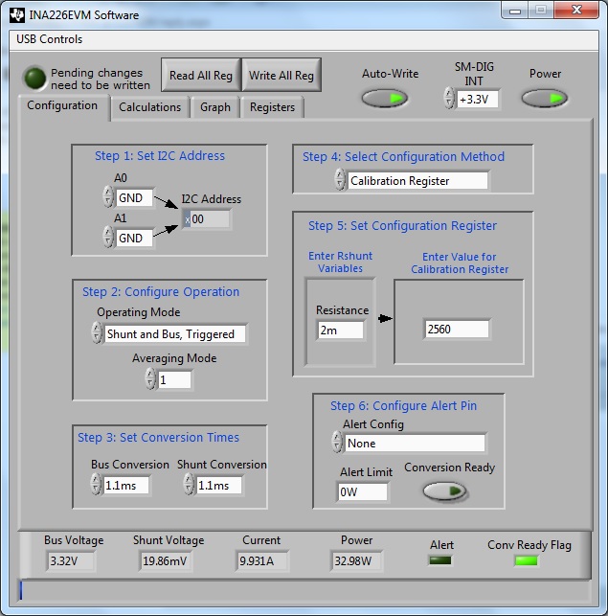Image resolution: width=608 pixels, height=616 pixels.
Task: Click the Configuration Method stepper arrows
Action: pyautogui.click(x=340, y=179)
